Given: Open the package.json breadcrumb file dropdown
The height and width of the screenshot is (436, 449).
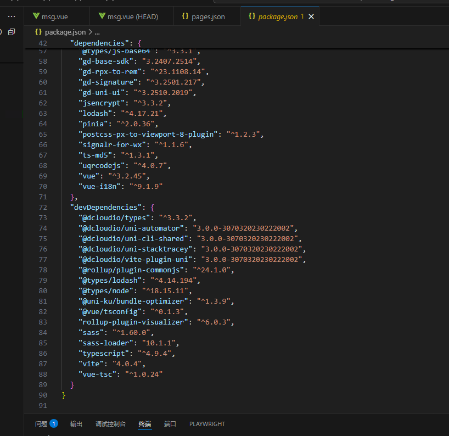Looking at the screenshot, I should coord(65,32).
